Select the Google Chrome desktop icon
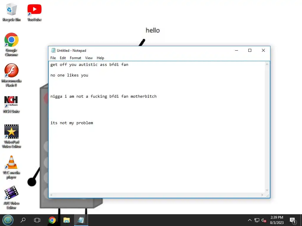 pyautogui.click(x=12, y=44)
